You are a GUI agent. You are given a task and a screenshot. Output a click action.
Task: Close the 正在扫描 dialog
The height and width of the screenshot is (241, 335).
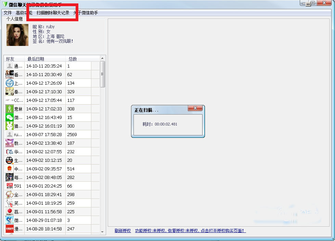click(x=195, y=108)
